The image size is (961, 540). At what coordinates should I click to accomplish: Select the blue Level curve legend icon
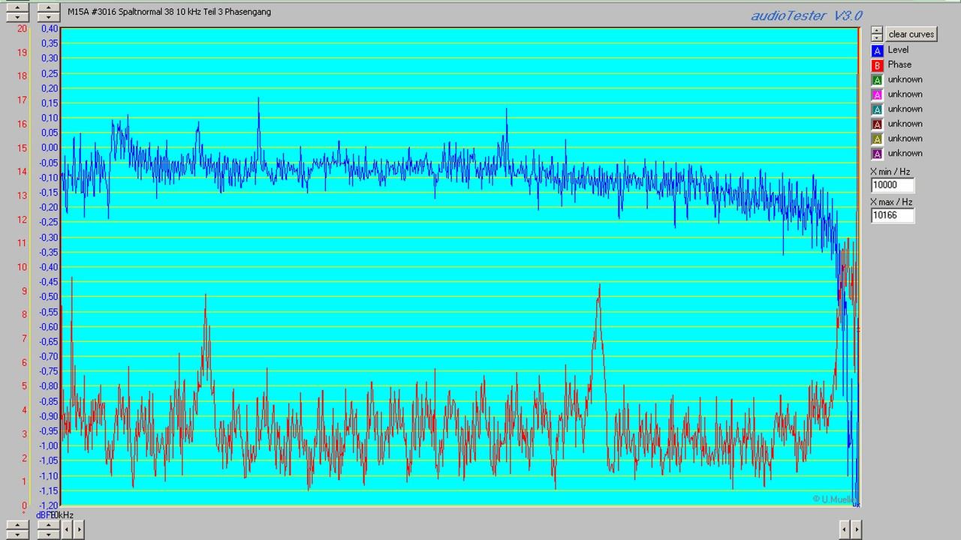click(x=877, y=49)
